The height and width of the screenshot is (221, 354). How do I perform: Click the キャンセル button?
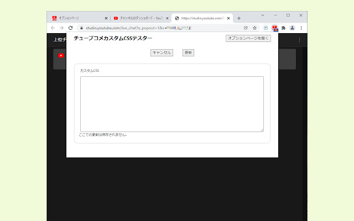pos(162,53)
